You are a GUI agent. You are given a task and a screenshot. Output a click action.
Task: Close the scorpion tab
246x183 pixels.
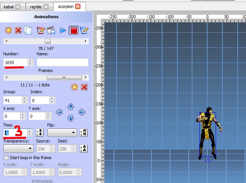pos(78,6)
